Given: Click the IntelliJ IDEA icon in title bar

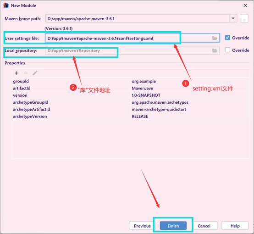Looking at the screenshot, I should [6, 6].
